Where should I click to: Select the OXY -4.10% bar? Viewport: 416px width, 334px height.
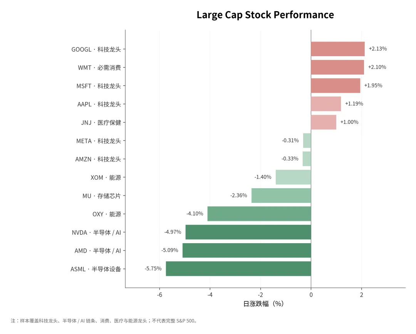(259, 214)
